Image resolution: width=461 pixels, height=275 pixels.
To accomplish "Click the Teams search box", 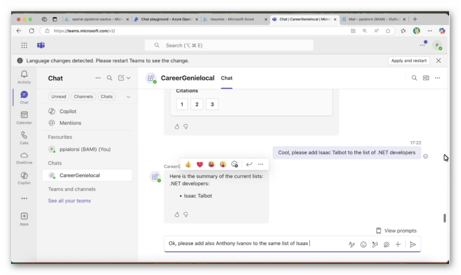I will [x=229, y=46].
